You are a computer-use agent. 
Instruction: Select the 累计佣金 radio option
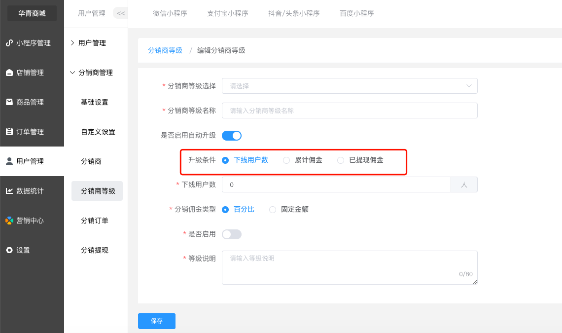286,160
